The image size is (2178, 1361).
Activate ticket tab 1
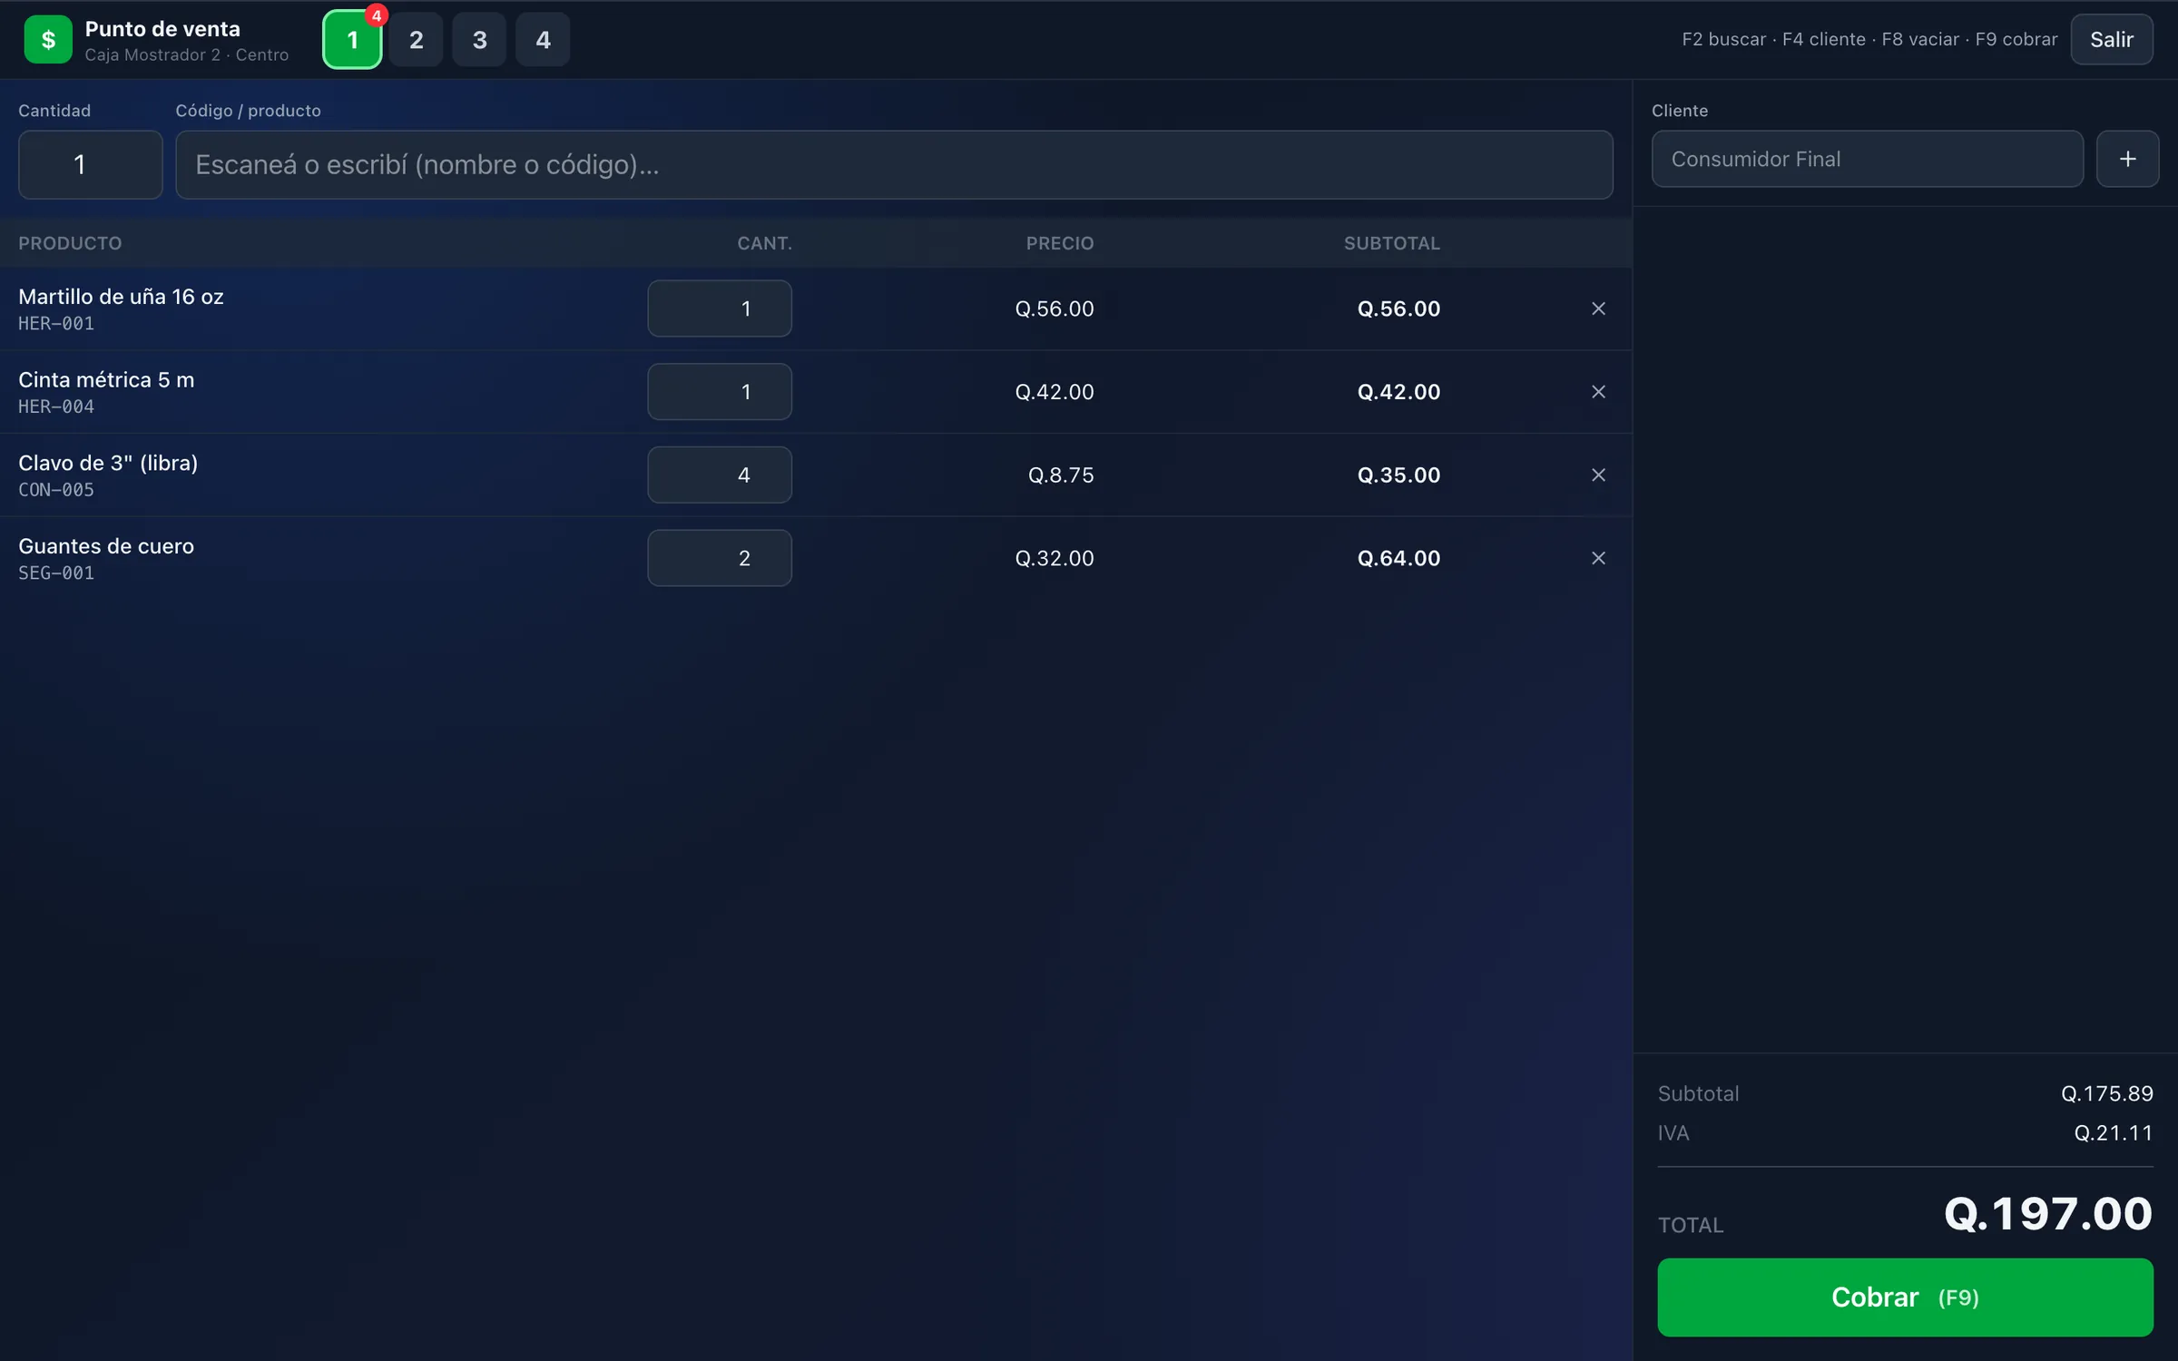coord(352,40)
